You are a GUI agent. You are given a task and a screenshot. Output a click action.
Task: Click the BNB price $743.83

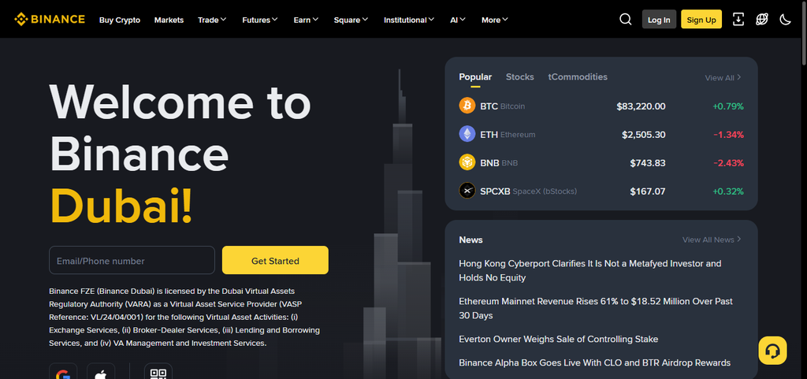[x=648, y=163]
